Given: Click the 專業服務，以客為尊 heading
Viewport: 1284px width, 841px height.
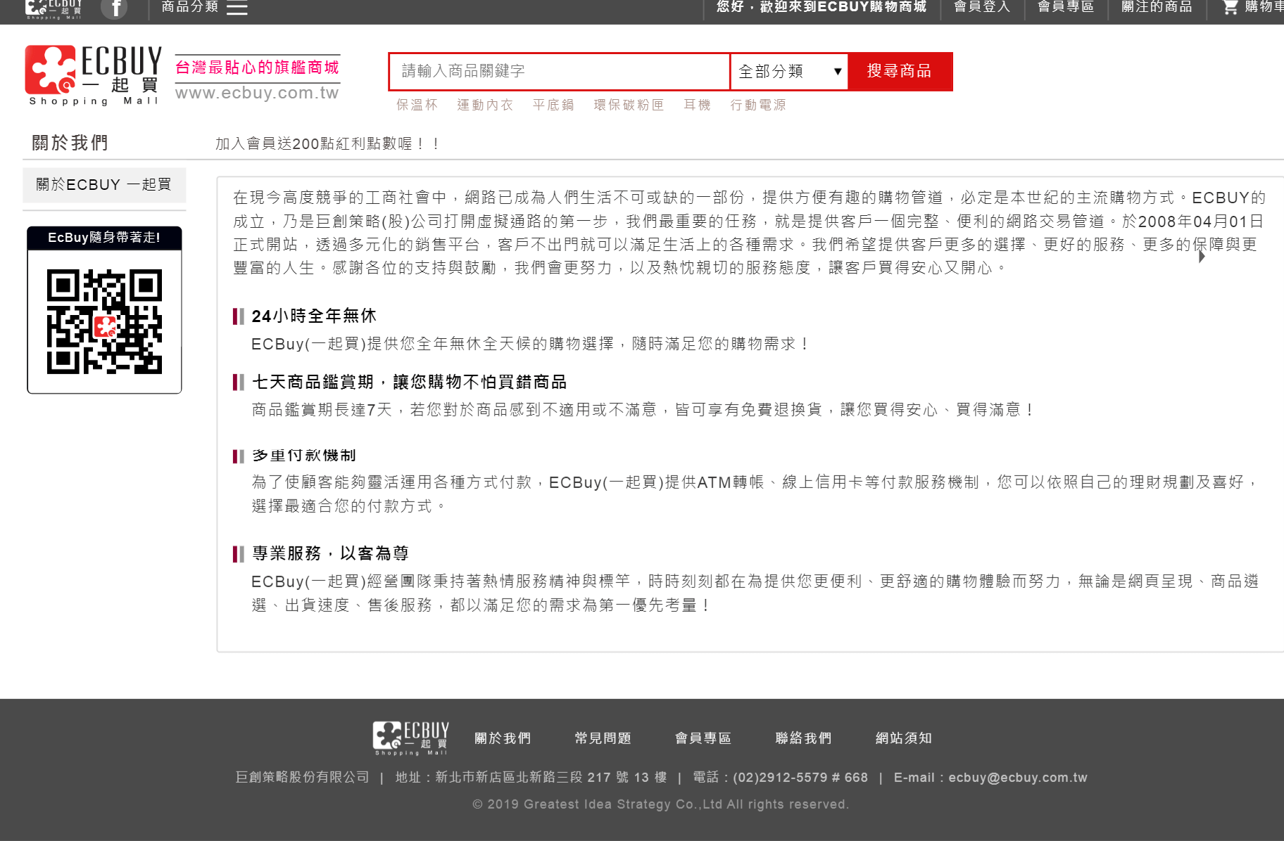Looking at the screenshot, I should pyautogui.click(x=330, y=553).
